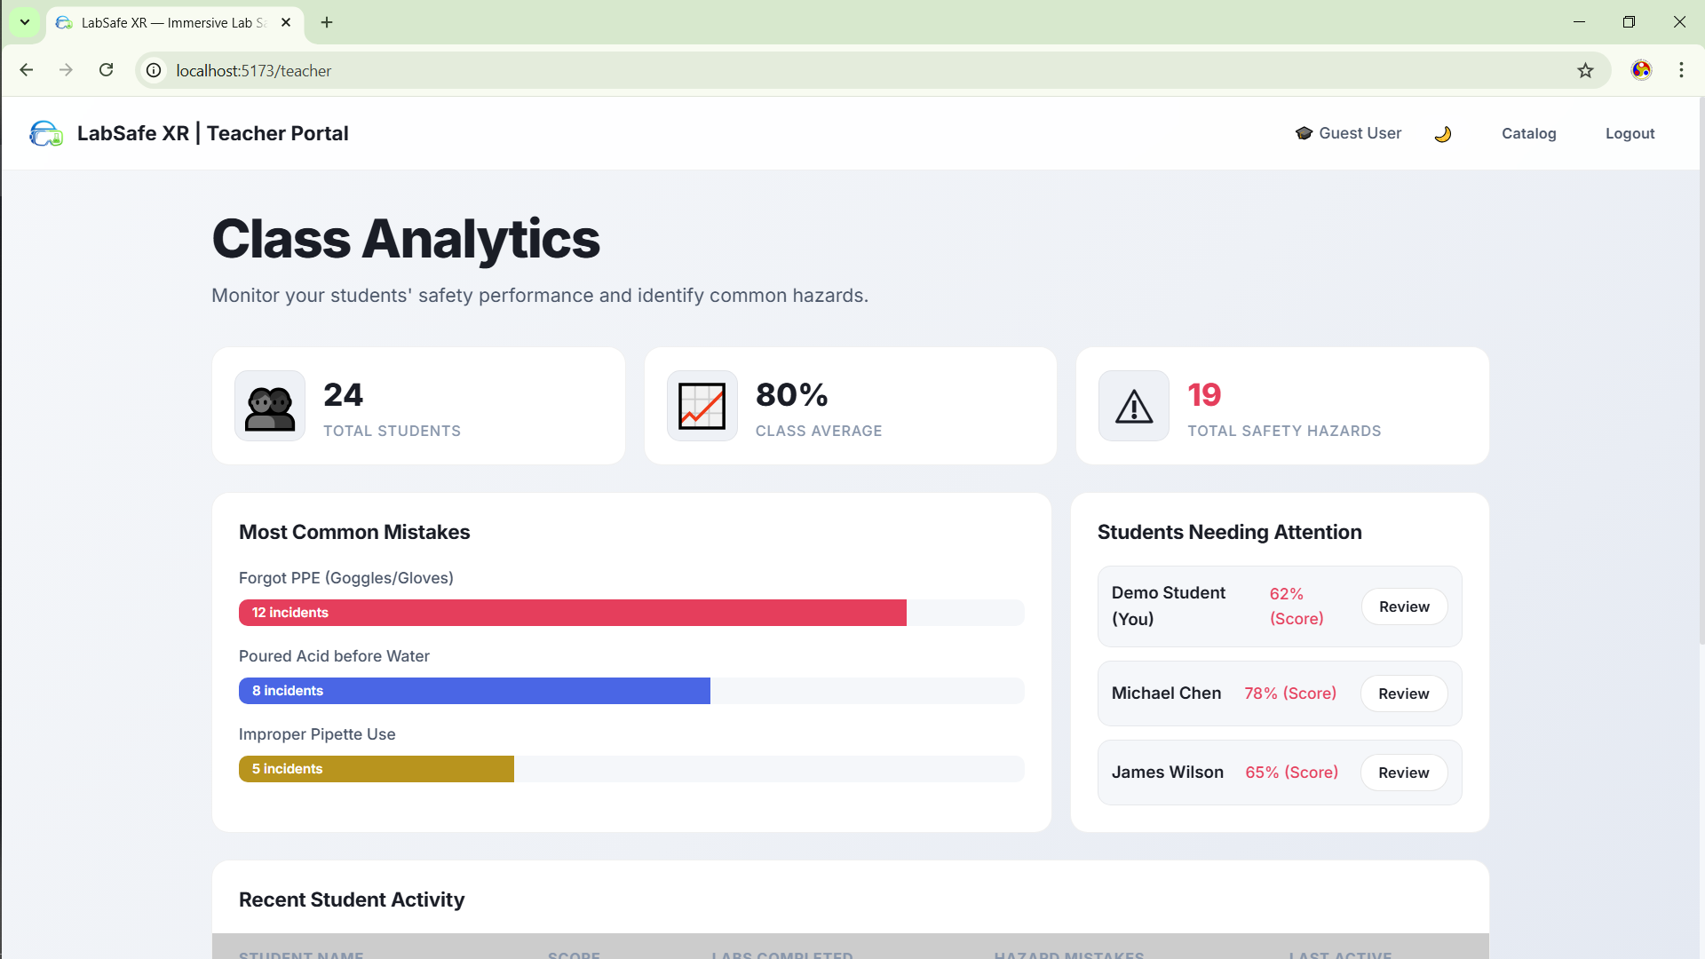Viewport: 1705px width, 959px height.
Task: Review Demo Student's performance
Action: click(1404, 606)
